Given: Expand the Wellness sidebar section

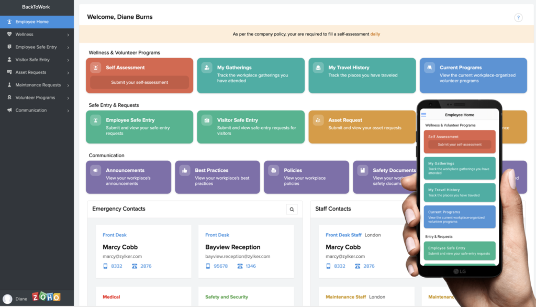Looking at the screenshot, I should [x=68, y=35].
